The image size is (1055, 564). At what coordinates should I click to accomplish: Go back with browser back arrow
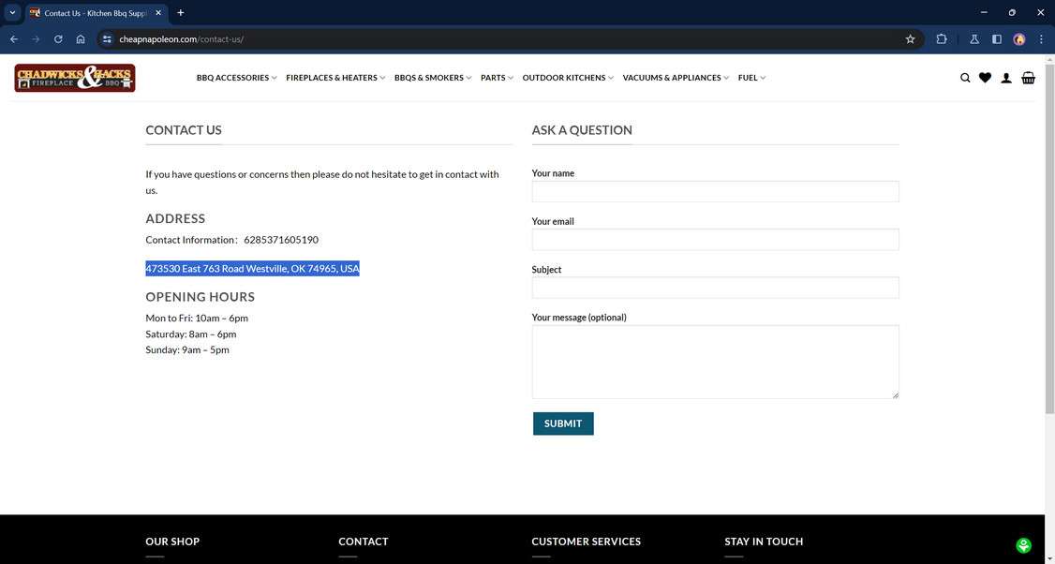[x=13, y=39]
